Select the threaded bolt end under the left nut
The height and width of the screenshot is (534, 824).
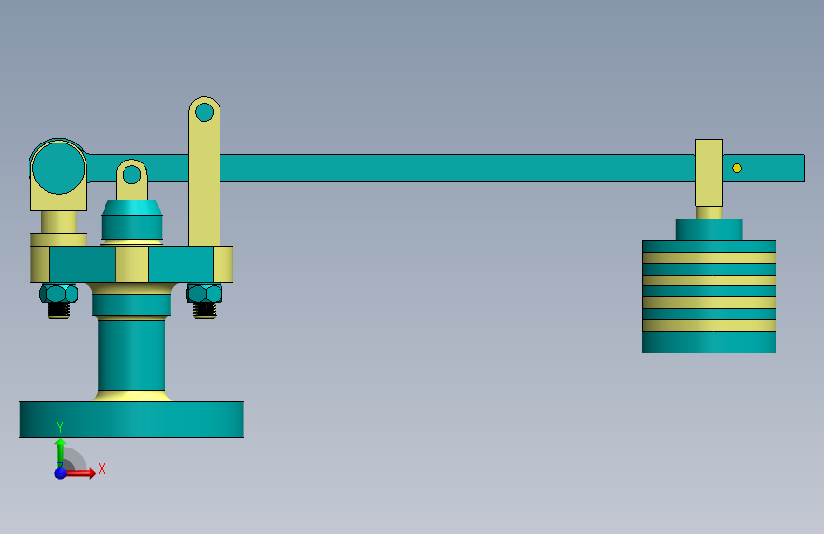click(x=58, y=310)
